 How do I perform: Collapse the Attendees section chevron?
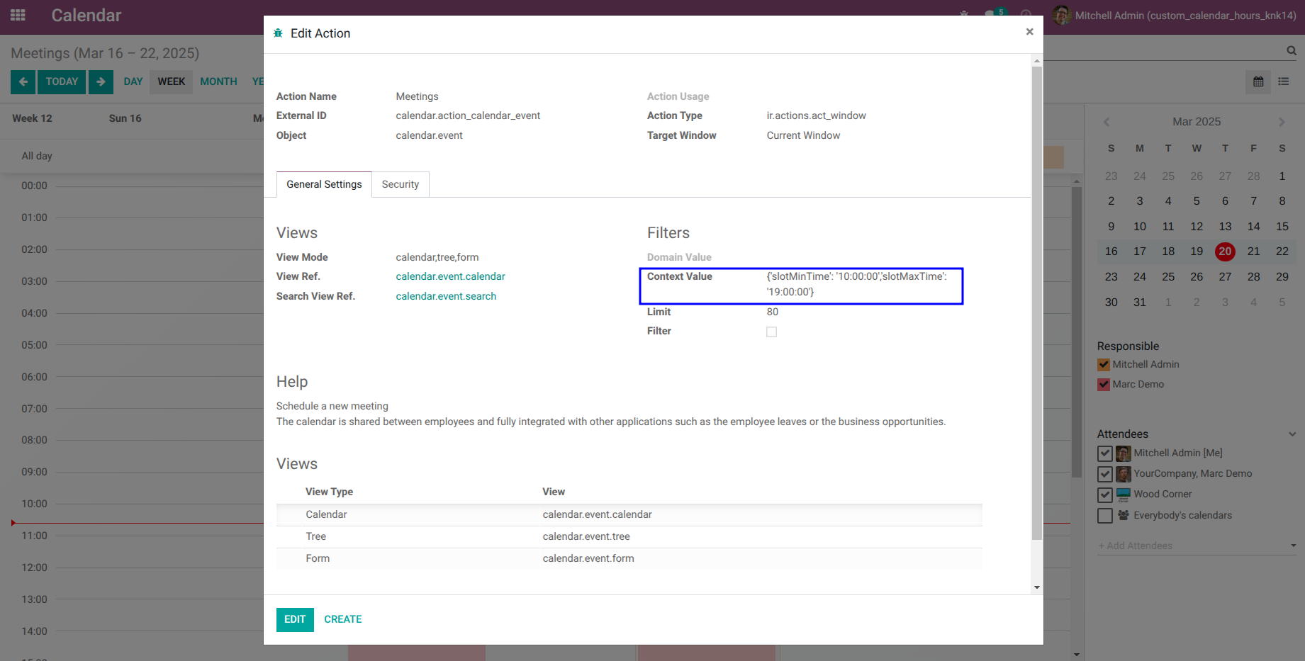[x=1292, y=434]
